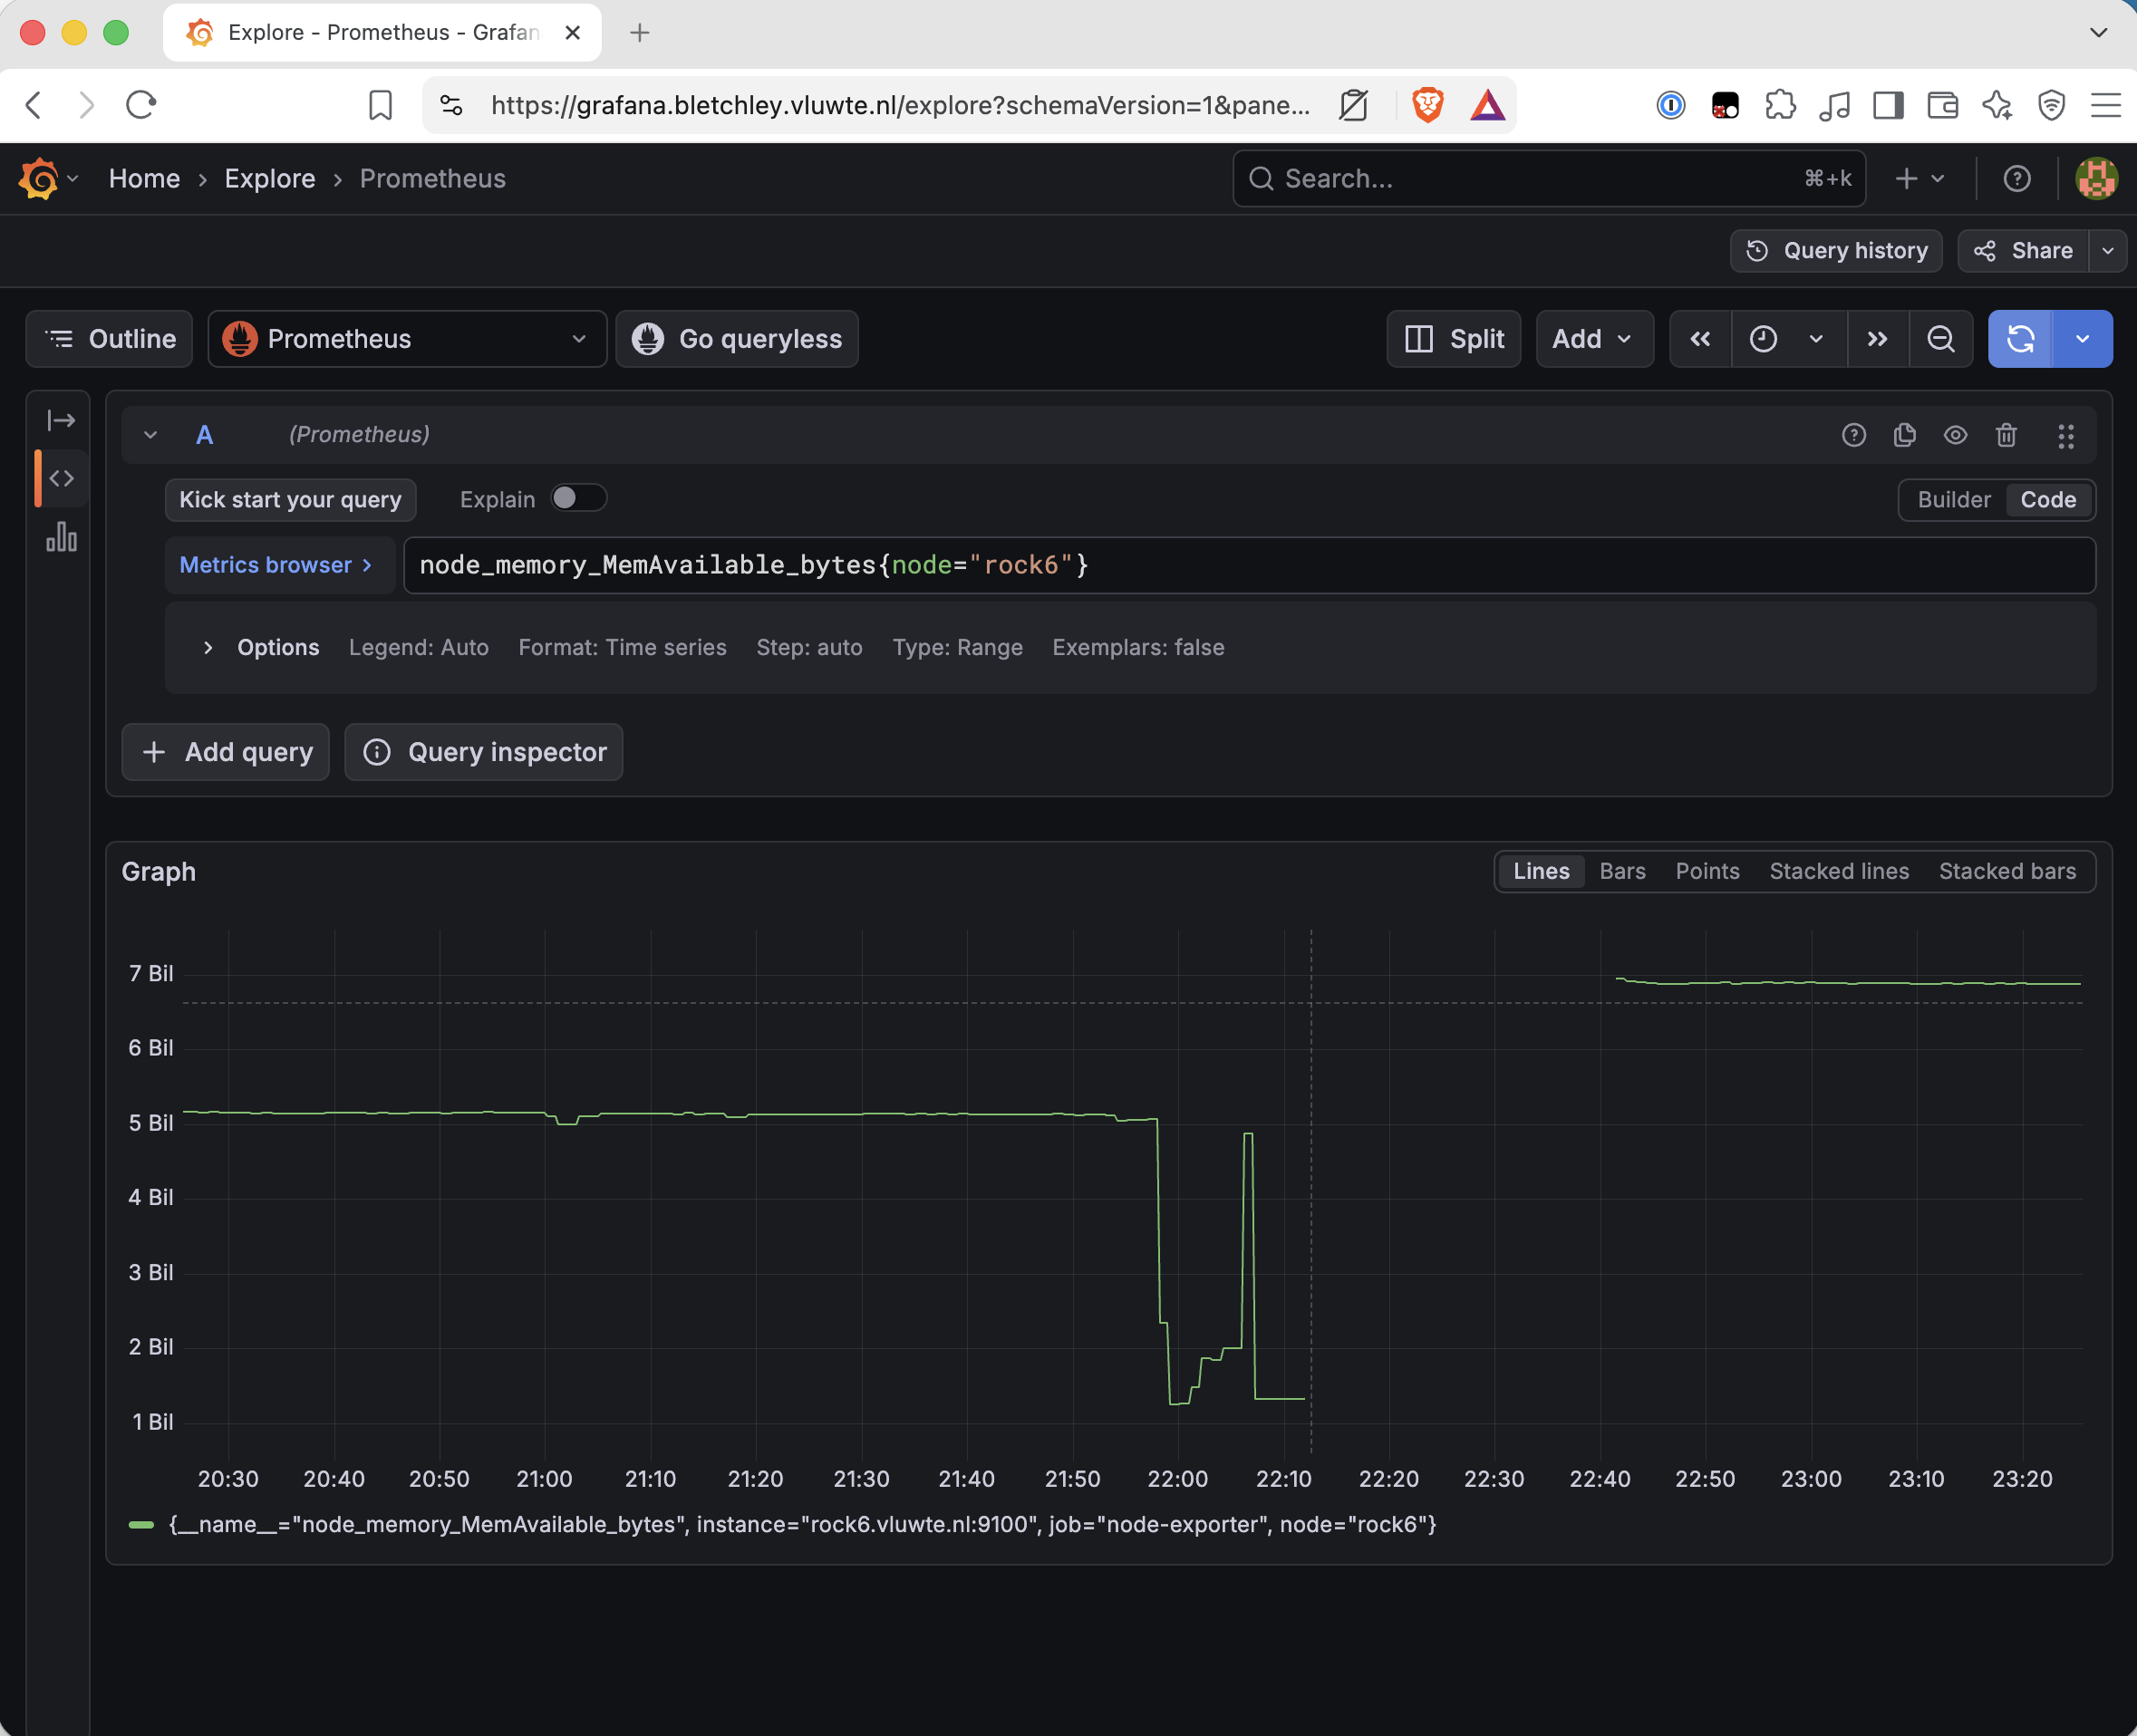Expand the Share options dropdown arrow
The width and height of the screenshot is (2137, 1736).
(x=2107, y=251)
